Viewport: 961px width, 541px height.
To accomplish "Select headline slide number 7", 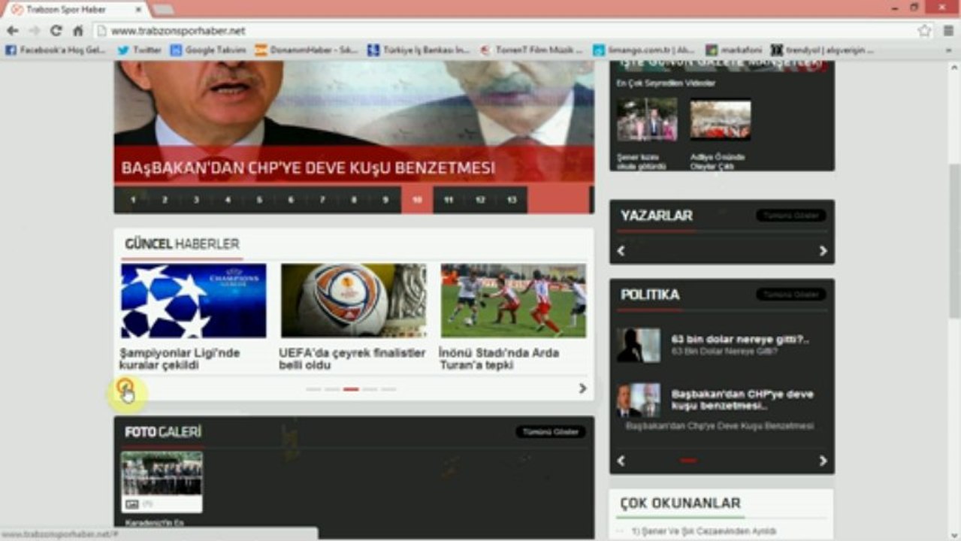I will pyautogui.click(x=322, y=200).
